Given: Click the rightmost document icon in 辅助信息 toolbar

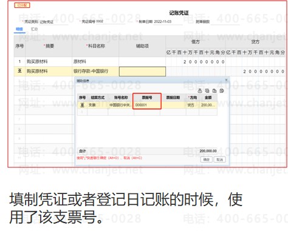Looking at the screenshot, I should point(222,91).
